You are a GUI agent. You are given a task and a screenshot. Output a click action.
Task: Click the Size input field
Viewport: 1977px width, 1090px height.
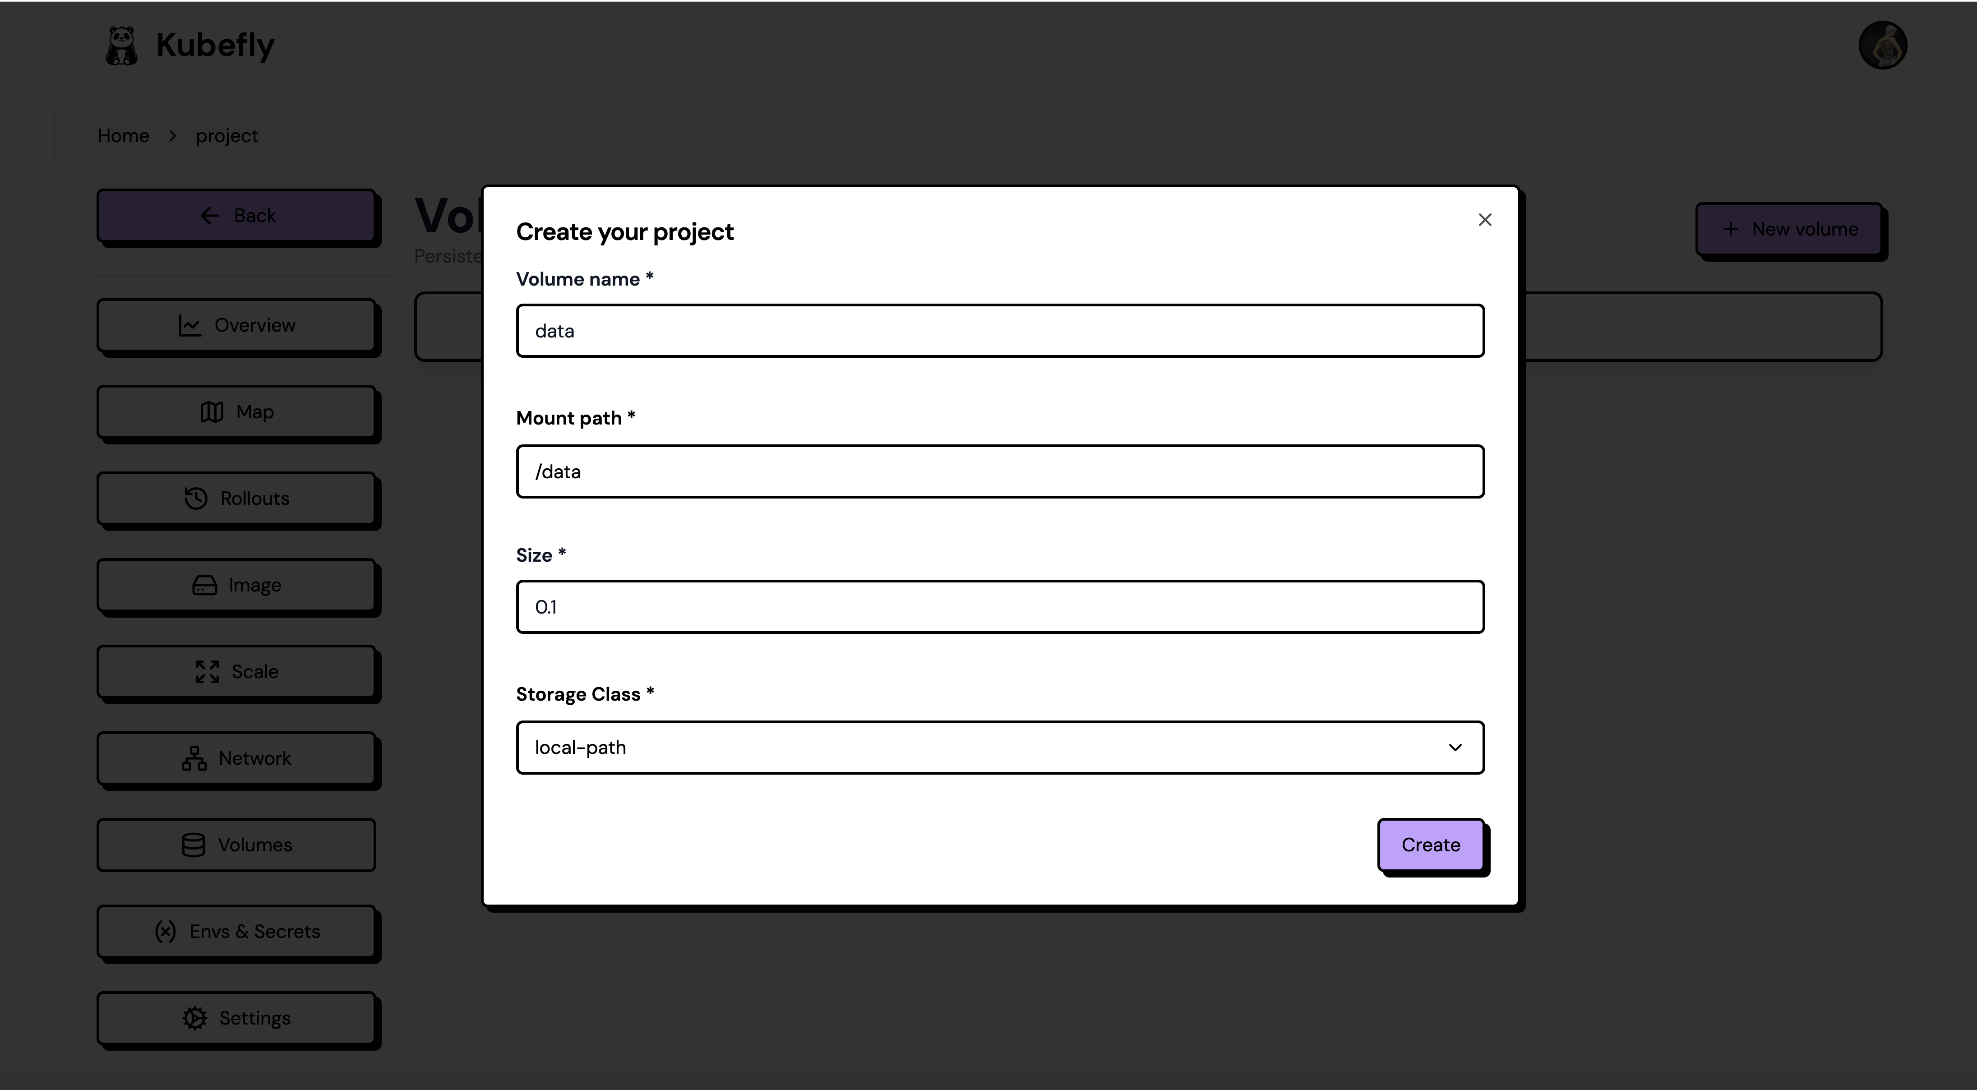pyautogui.click(x=999, y=607)
